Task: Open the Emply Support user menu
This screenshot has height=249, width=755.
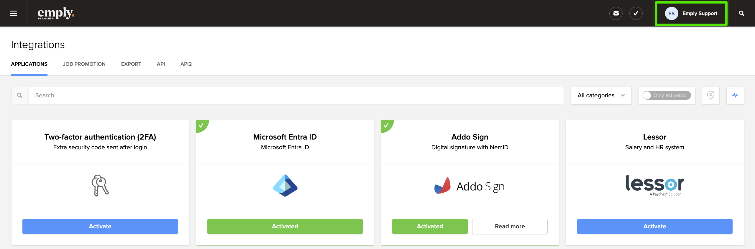Action: click(691, 14)
